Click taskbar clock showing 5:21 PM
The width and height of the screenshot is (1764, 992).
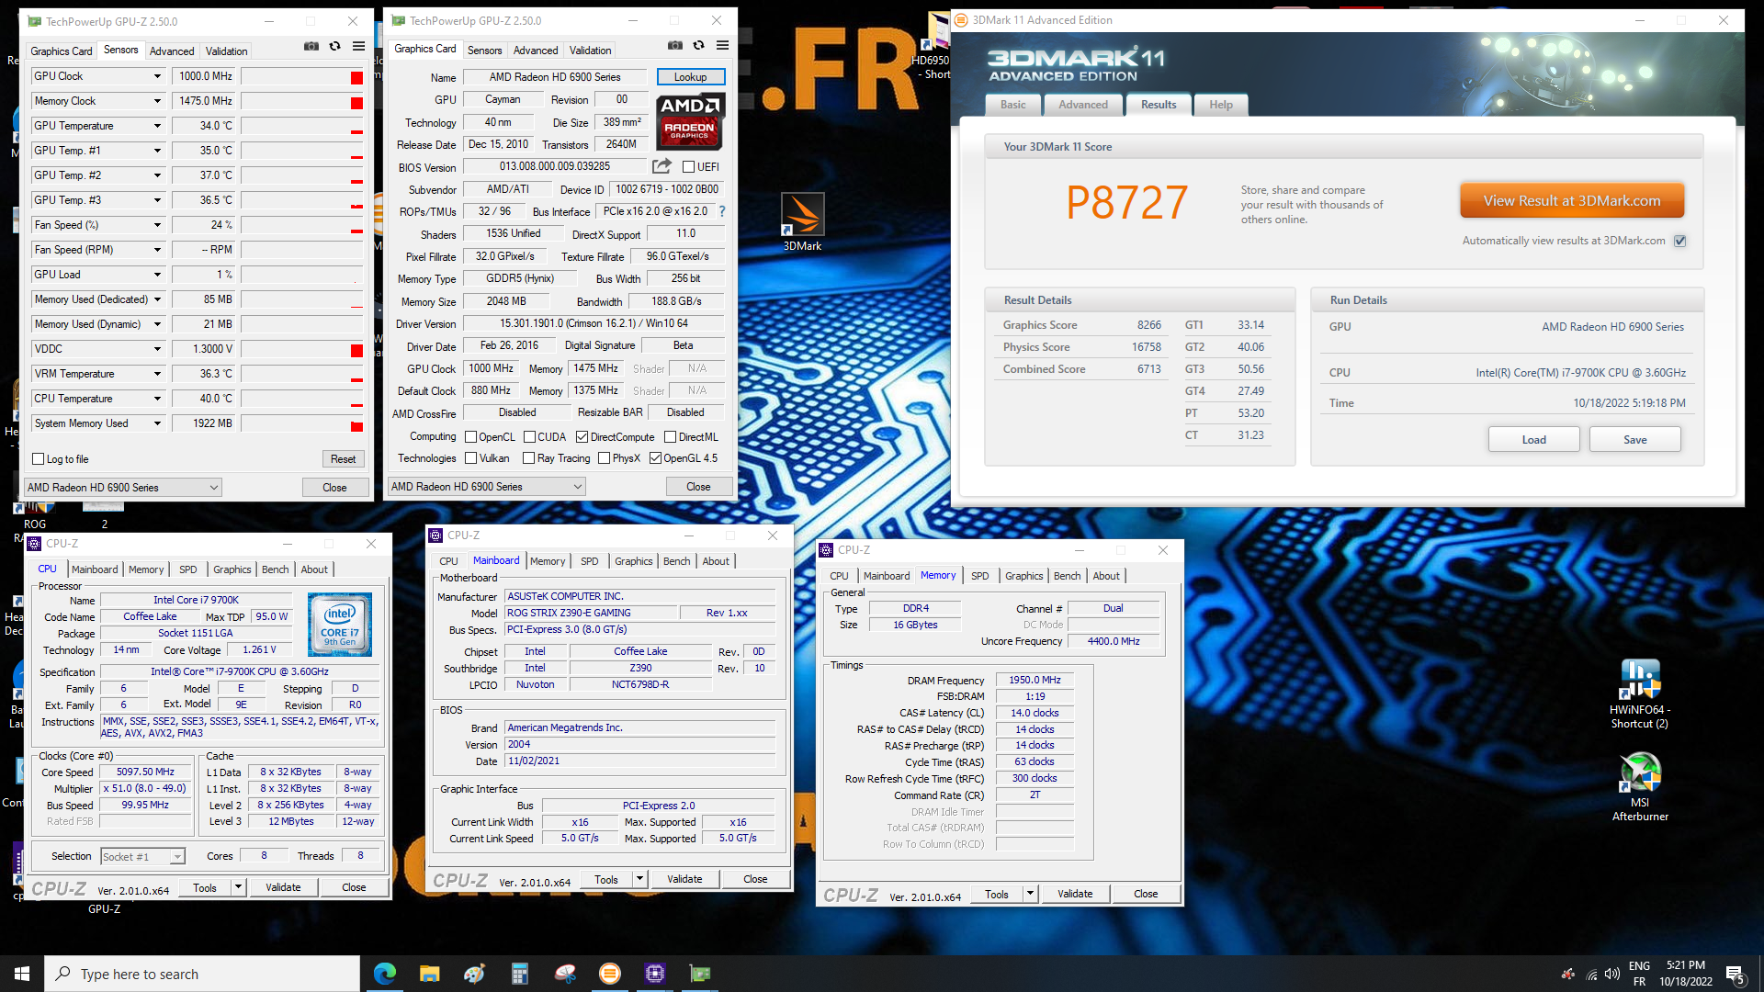click(1686, 974)
